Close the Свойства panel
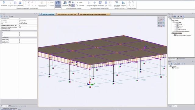Screen dimensions: 195x110 [36, 14]
